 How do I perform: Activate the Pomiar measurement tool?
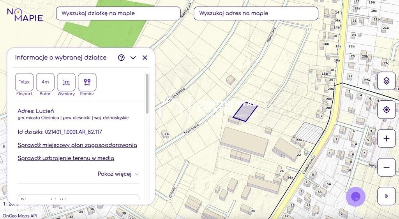[87, 82]
